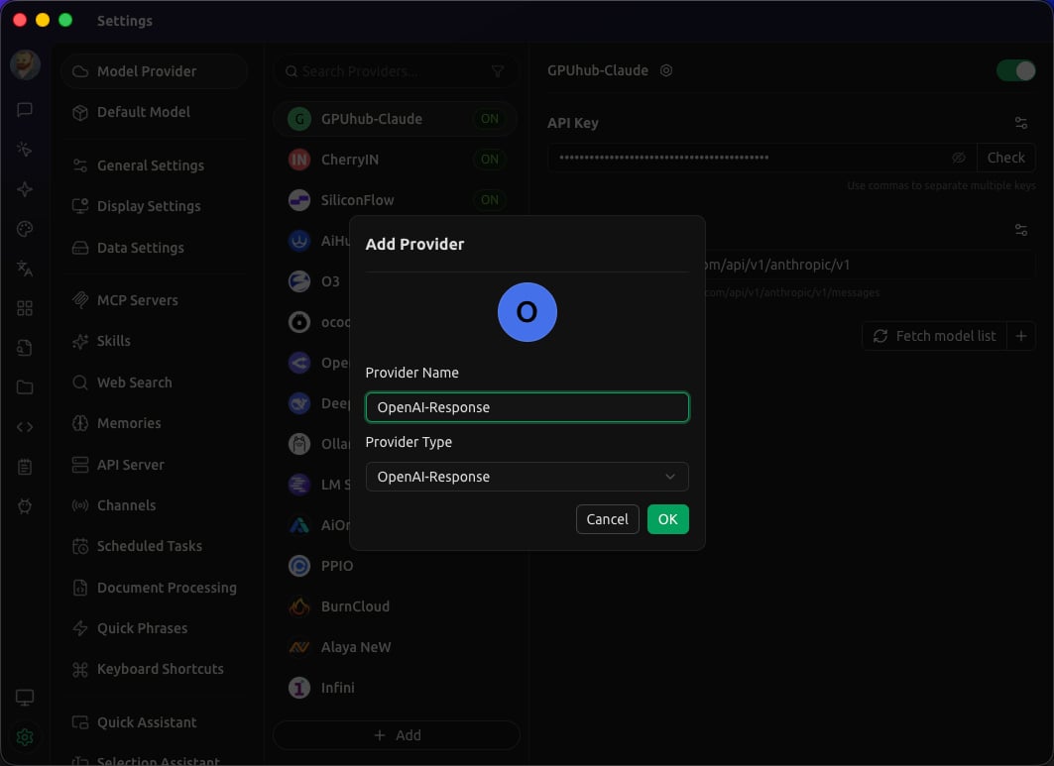The width and height of the screenshot is (1054, 766).
Task: Open the settings gear sidebar icon
Action: (x=25, y=737)
